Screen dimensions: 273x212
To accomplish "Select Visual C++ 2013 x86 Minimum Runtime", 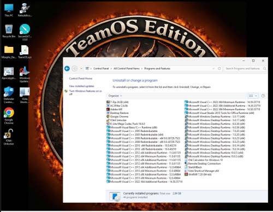I will [144, 178].
